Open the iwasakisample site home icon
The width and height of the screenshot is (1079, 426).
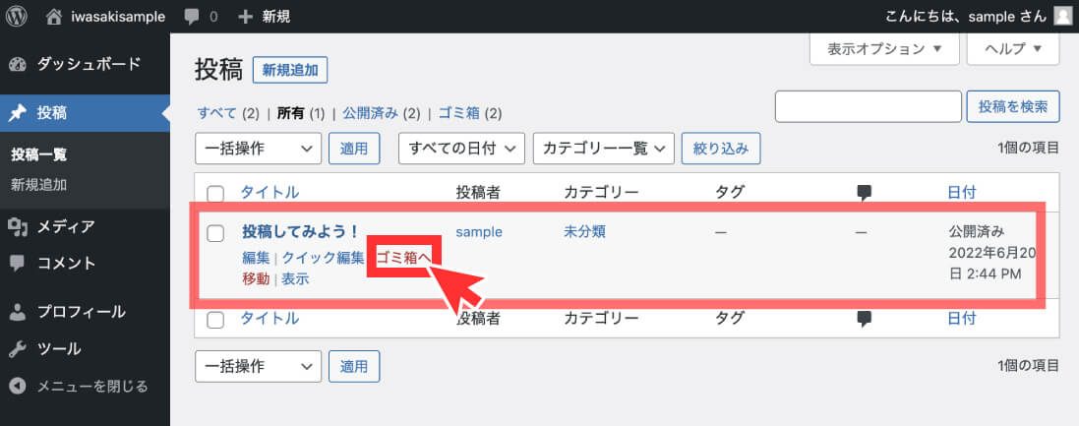click(54, 17)
